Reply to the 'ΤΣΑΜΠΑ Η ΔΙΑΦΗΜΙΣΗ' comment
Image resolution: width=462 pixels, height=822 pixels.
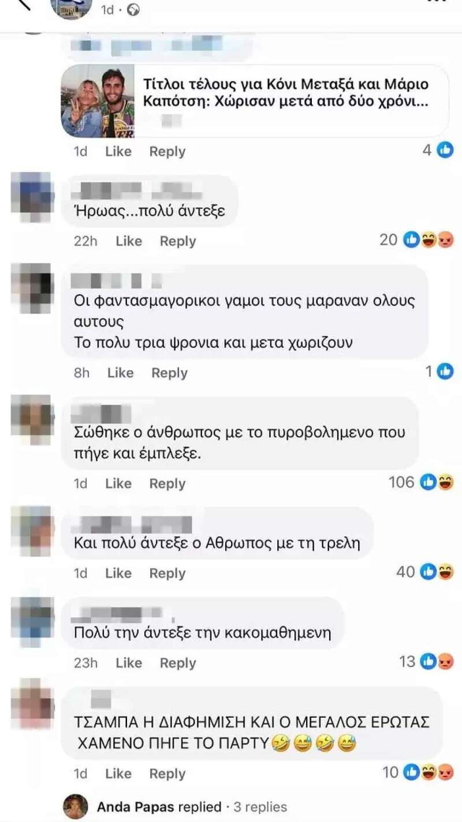(x=167, y=773)
